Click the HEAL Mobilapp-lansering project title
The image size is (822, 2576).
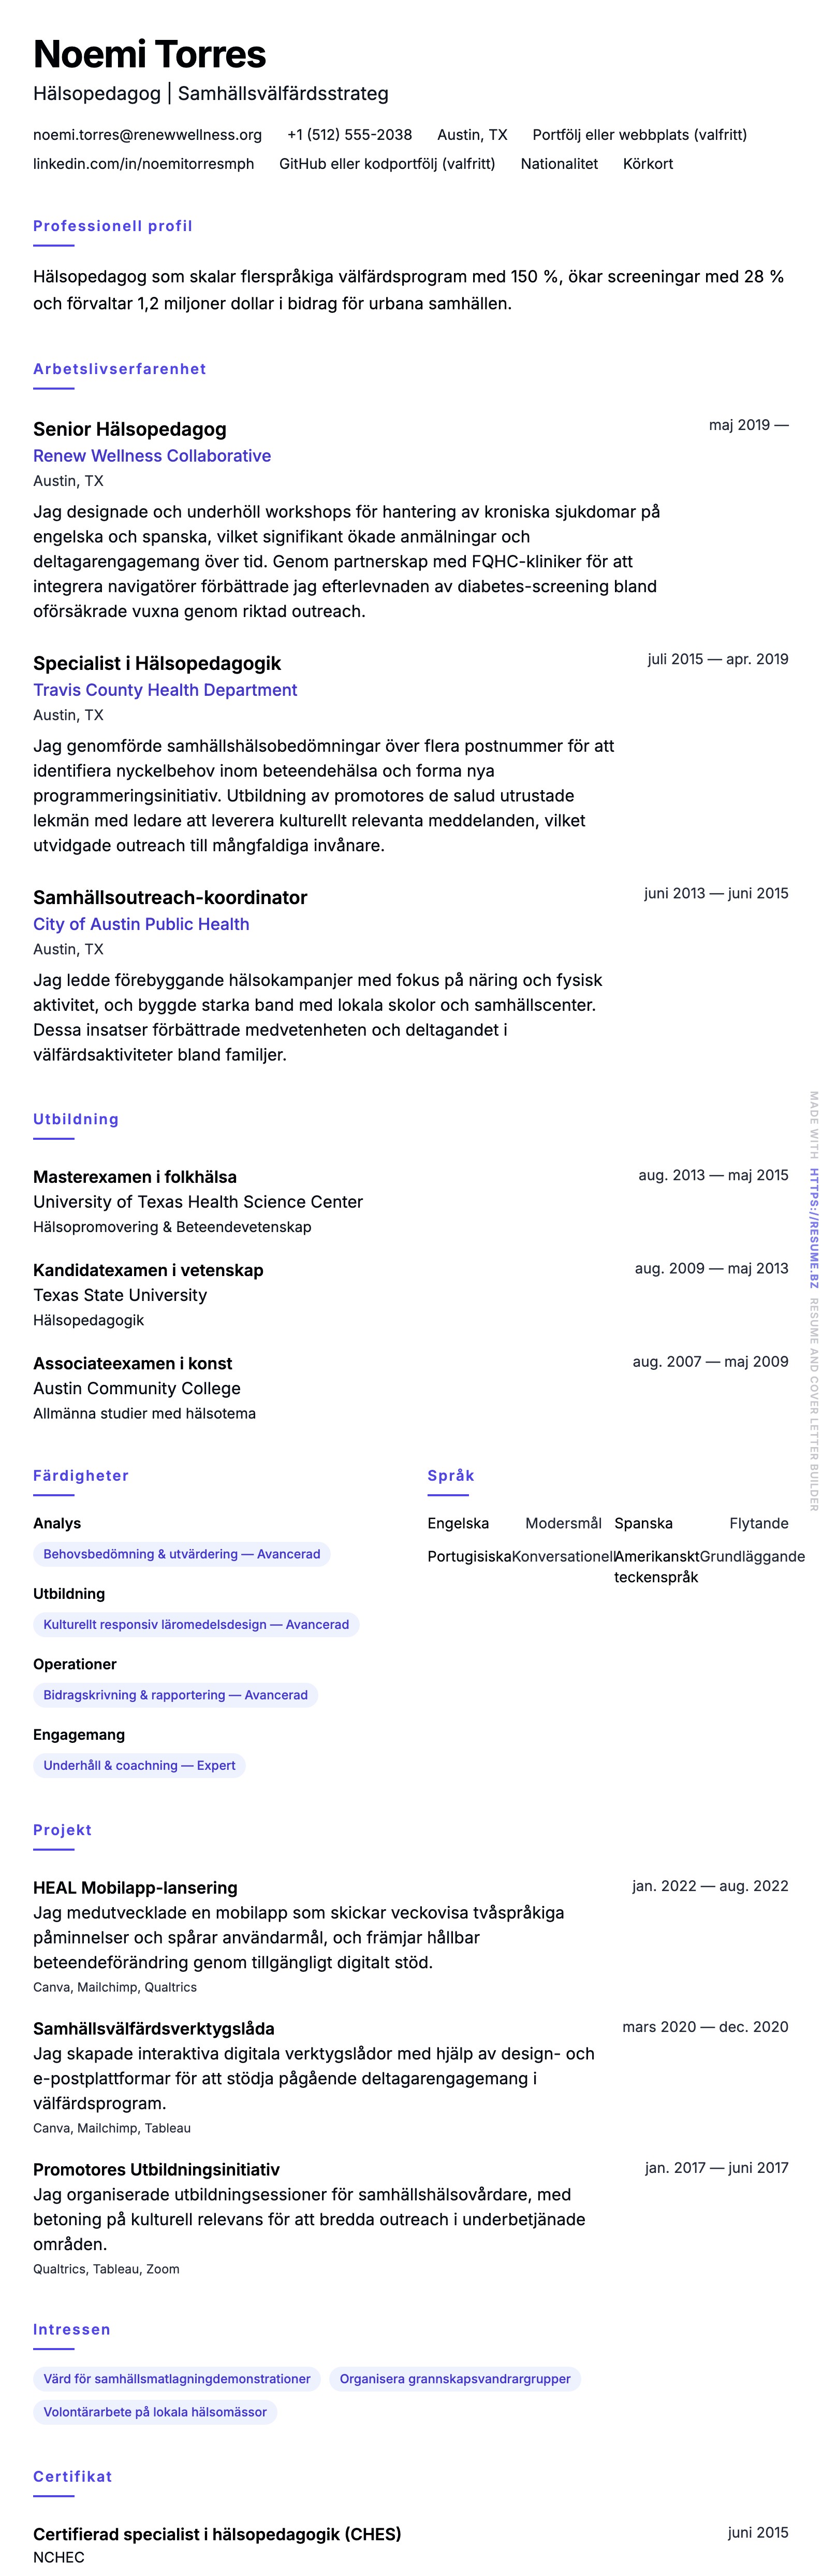[x=135, y=1888]
